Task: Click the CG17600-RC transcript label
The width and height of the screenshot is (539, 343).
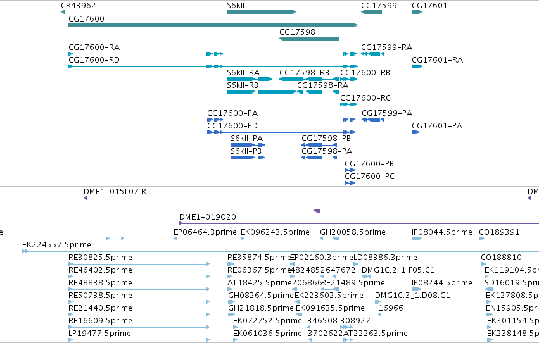Action: (x=365, y=98)
